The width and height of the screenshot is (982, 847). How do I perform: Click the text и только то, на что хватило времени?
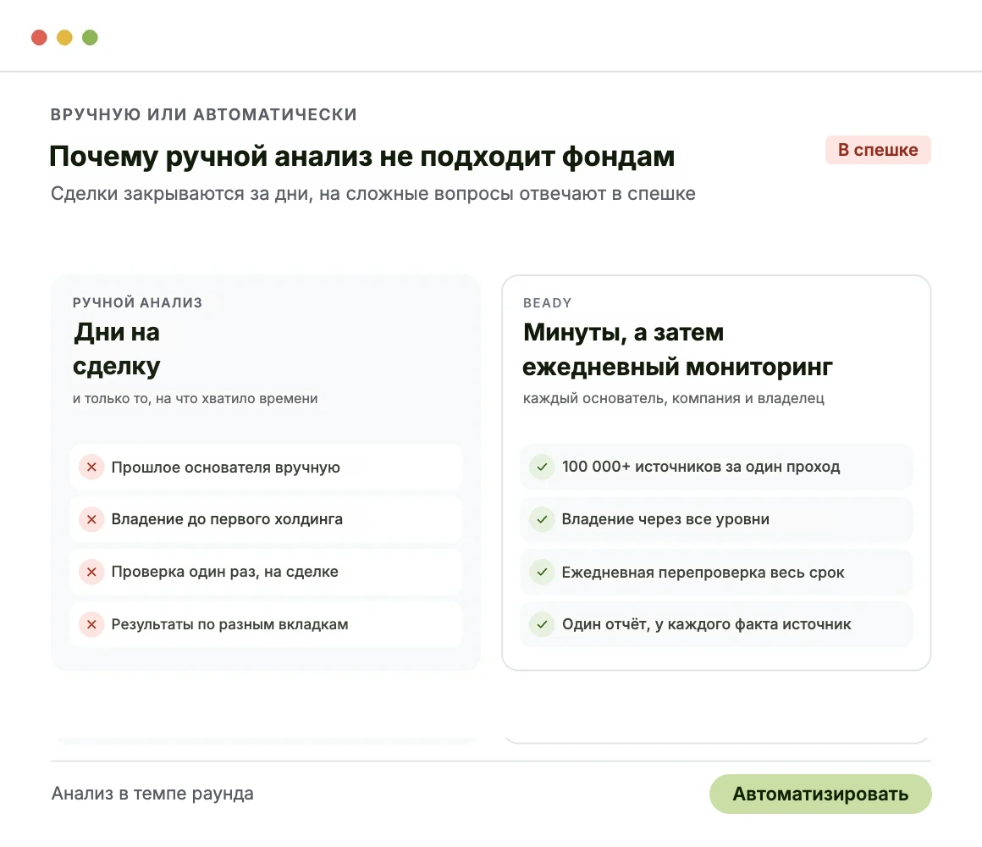pyautogui.click(x=196, y=398)
